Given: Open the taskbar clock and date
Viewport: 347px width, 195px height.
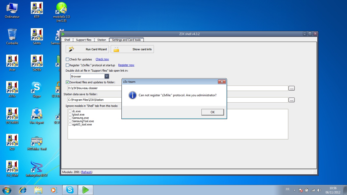Looking at the screenshot, I should 333,190.
